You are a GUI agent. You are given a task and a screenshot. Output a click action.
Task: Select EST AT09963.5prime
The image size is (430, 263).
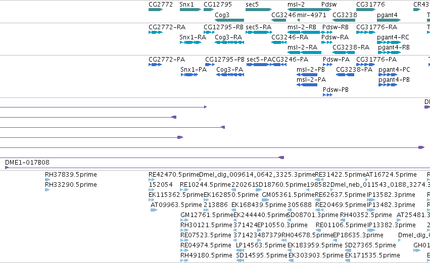pyautogui.click(x=154, y=210)
